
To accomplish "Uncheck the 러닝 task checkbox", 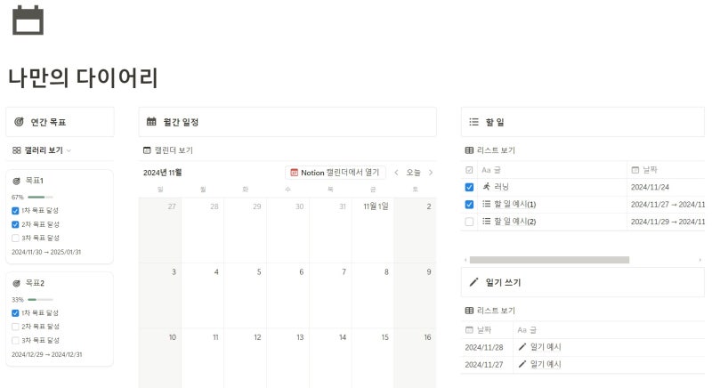I will [469, 187].
